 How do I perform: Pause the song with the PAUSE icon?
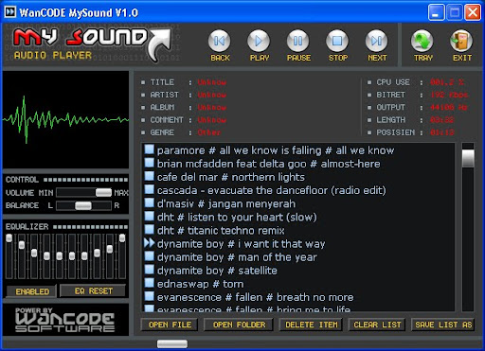(x=297, y=41)
